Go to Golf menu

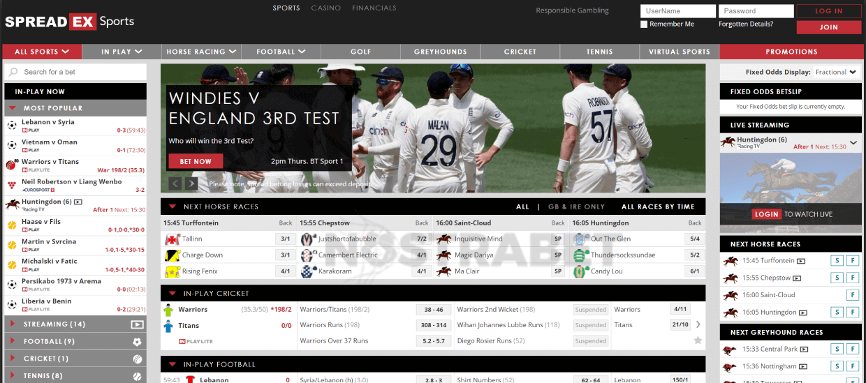361,52
